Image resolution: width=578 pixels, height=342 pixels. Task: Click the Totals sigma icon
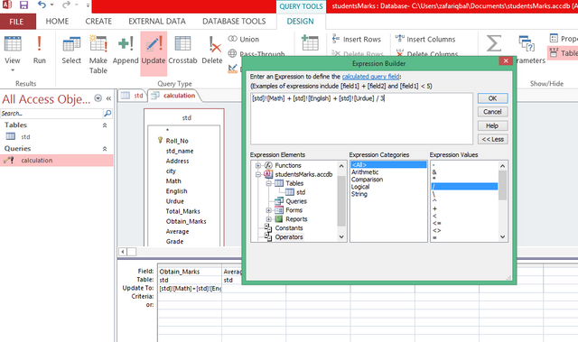(494, 43)
